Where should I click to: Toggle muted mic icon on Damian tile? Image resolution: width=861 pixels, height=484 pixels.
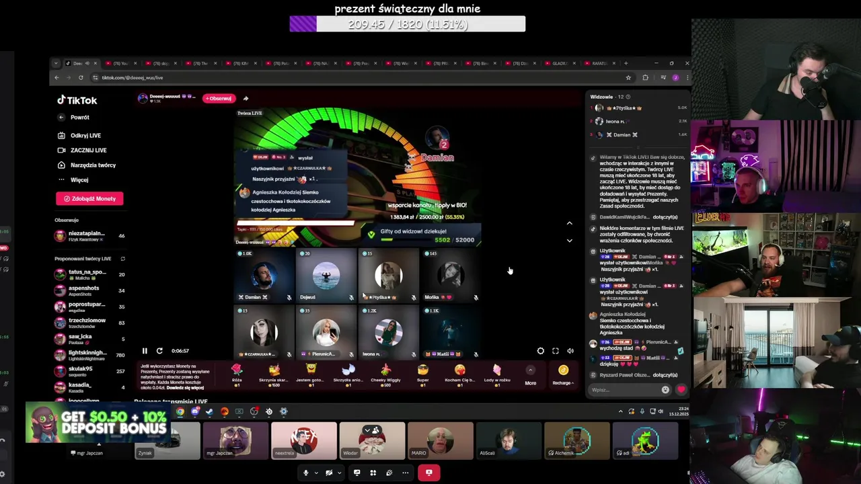(x=289, y=297)
